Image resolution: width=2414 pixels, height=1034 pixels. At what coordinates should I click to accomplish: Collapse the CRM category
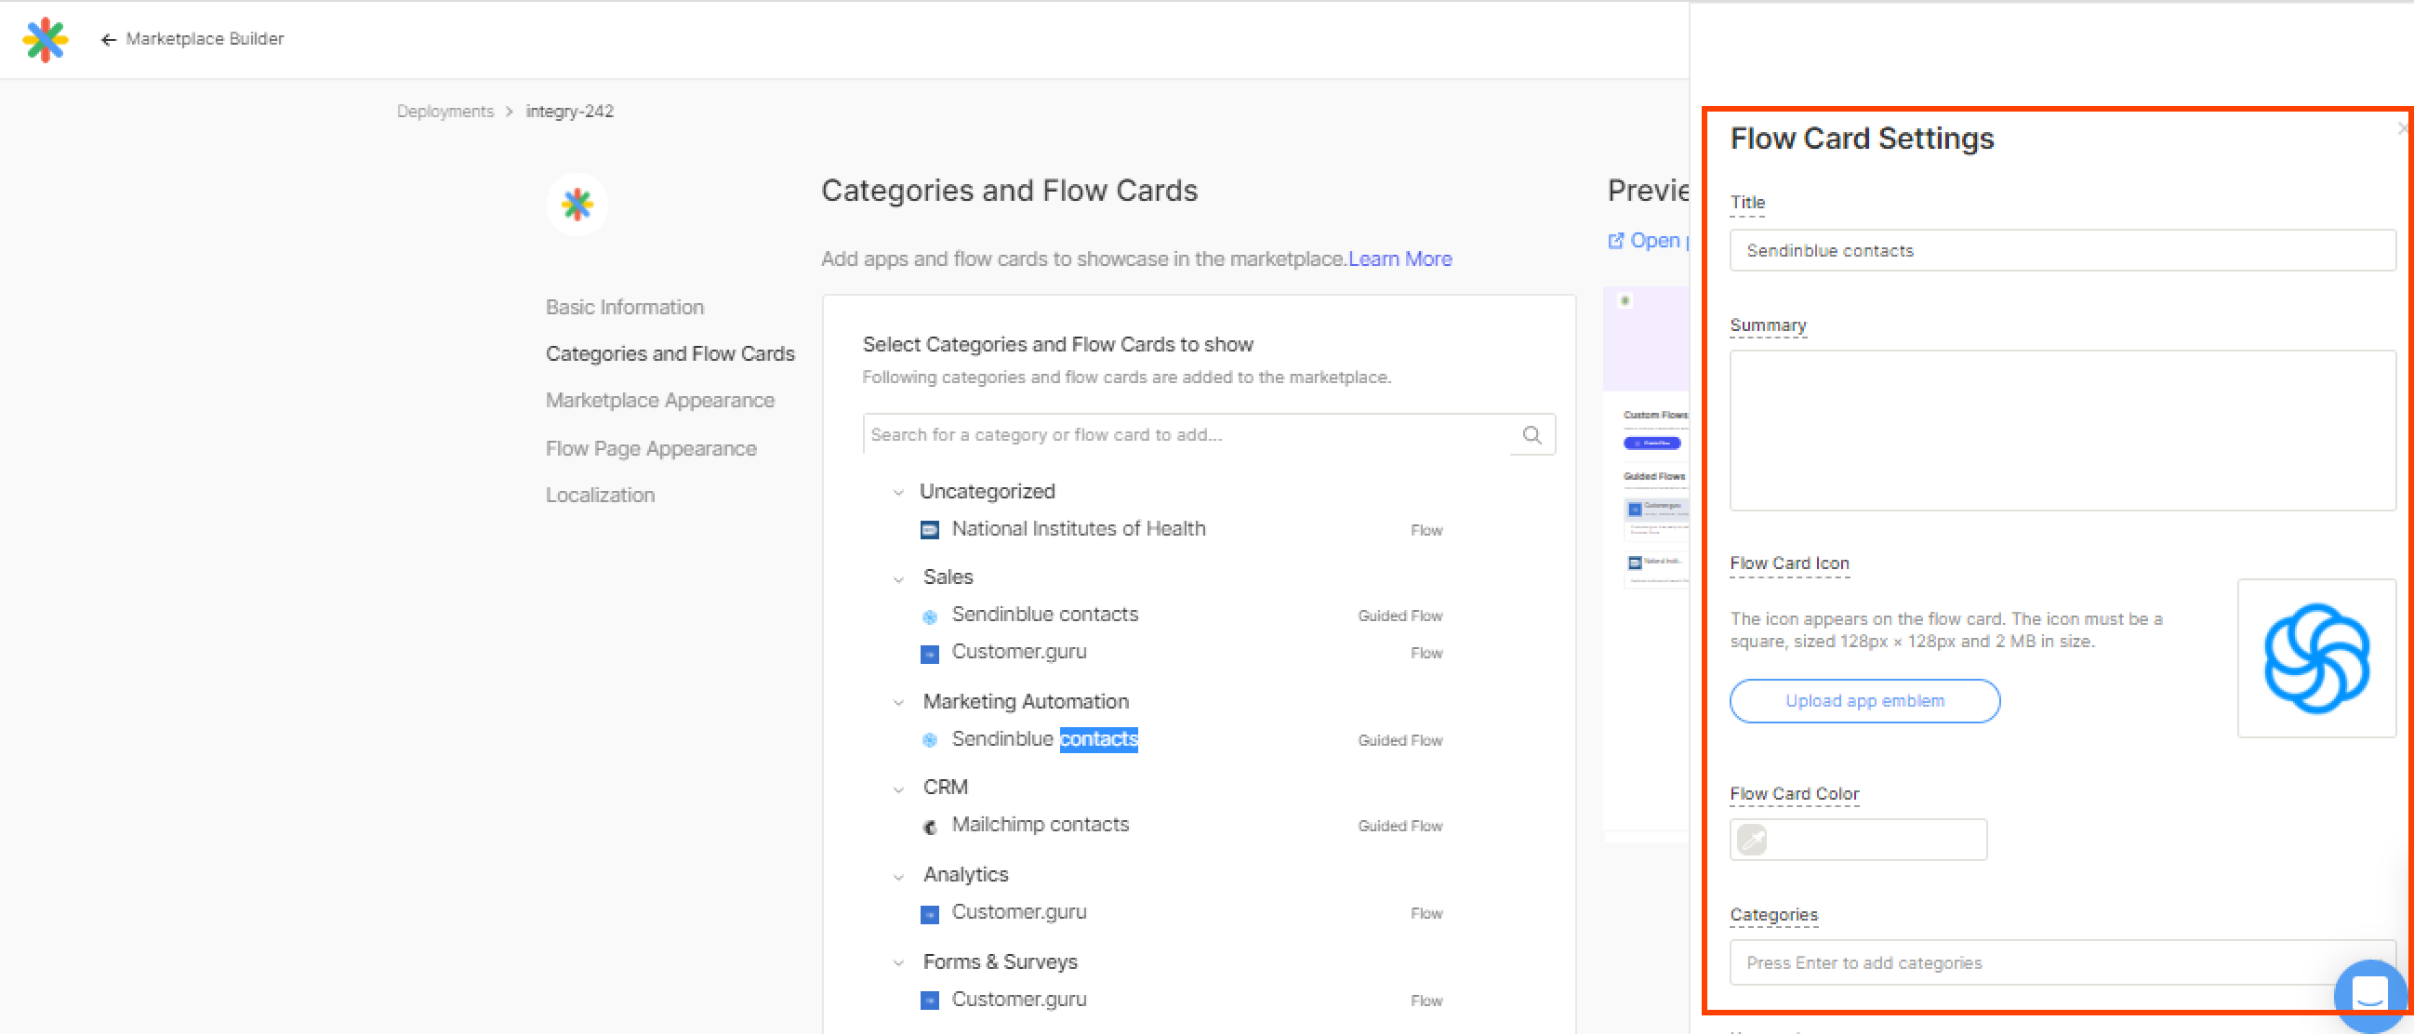(897, 789)
